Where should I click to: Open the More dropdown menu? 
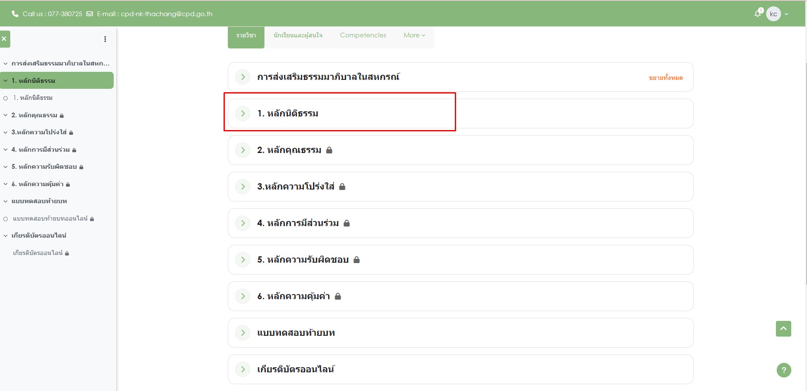(414, 35)
